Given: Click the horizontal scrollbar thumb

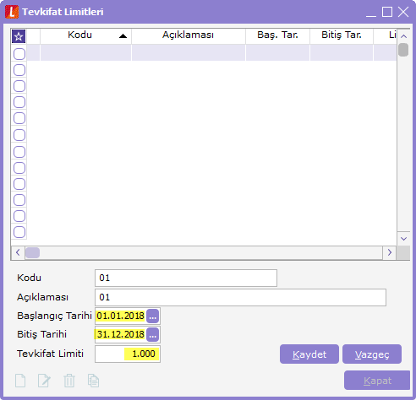Looking at the screenshot, I should point(32,252).
